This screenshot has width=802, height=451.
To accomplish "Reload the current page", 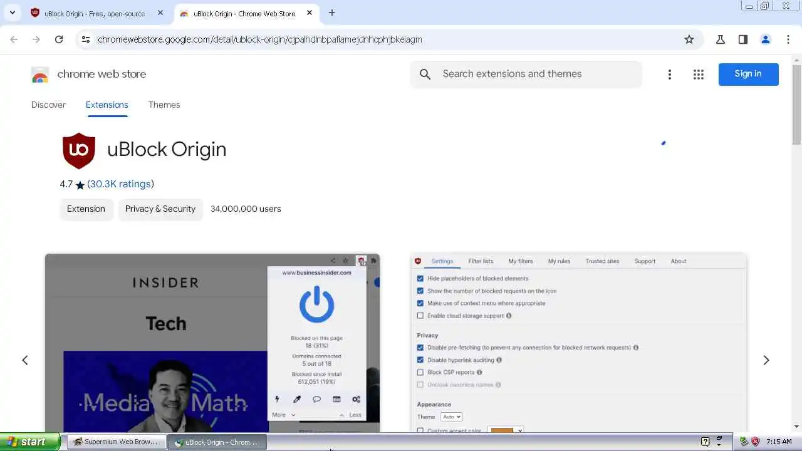I will (x=59, y=39).
